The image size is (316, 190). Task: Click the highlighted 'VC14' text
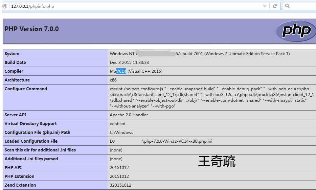pyautogui.click(x=121, y=71)
